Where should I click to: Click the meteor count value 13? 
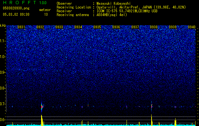(46, 14)
